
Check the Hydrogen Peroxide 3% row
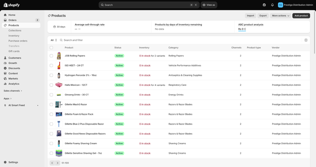pyautogui.click(x=51, y=75)
